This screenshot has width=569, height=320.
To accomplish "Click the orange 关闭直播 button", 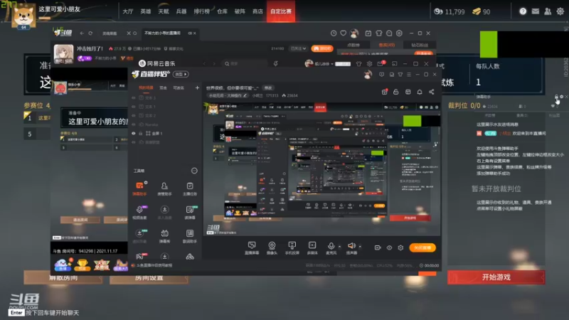I will 422,247.
